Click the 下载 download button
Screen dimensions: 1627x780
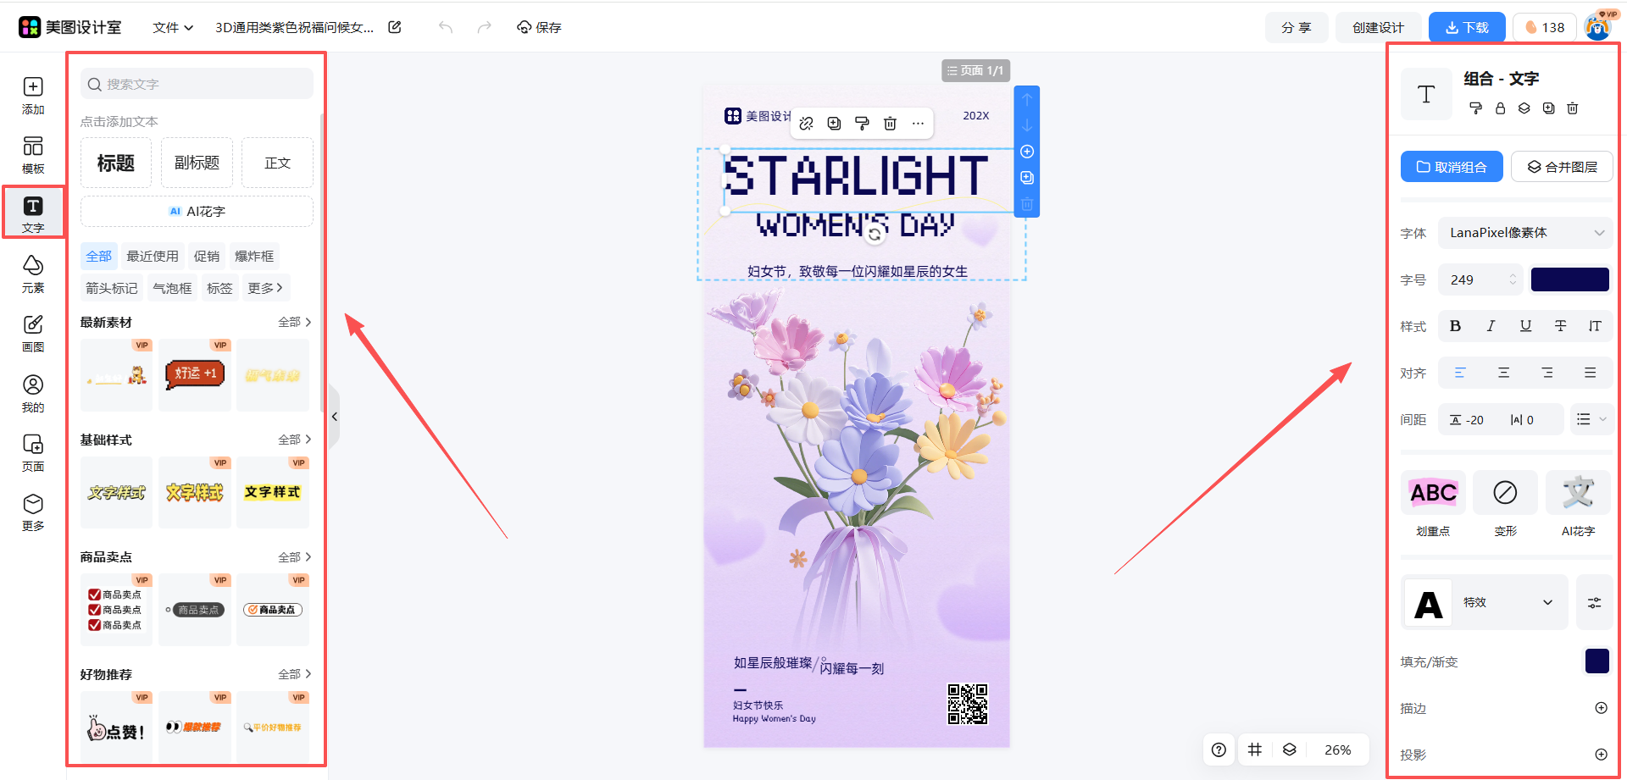[1467, 27]
